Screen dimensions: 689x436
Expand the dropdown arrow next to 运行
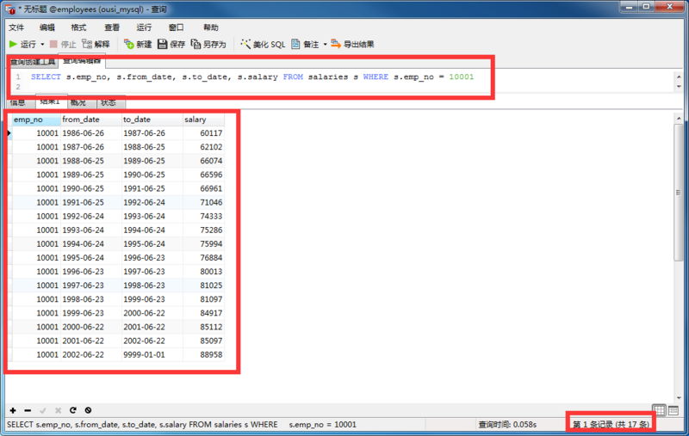click(42, 44)
